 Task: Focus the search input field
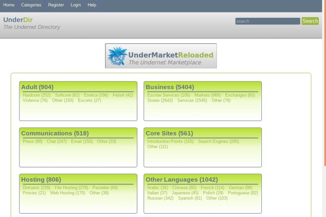(267, 21)
